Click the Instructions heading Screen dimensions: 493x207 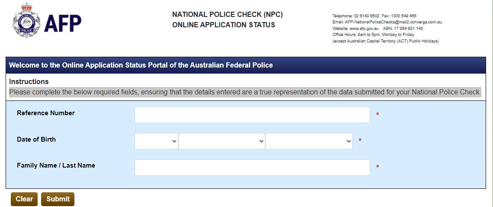(x=29, y=82)
